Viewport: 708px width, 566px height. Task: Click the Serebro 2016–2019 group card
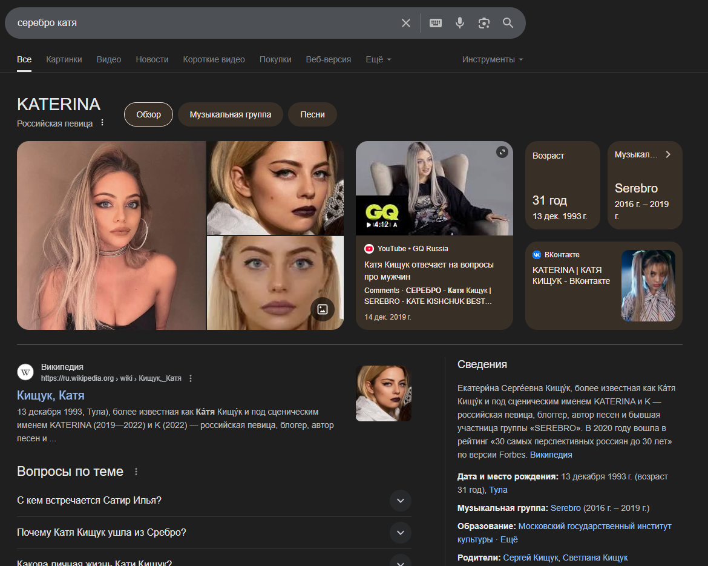[x=645, y=185]
